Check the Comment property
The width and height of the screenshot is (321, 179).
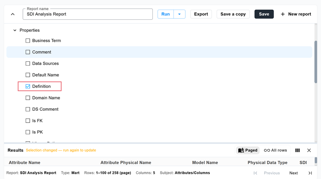(28, 52)
